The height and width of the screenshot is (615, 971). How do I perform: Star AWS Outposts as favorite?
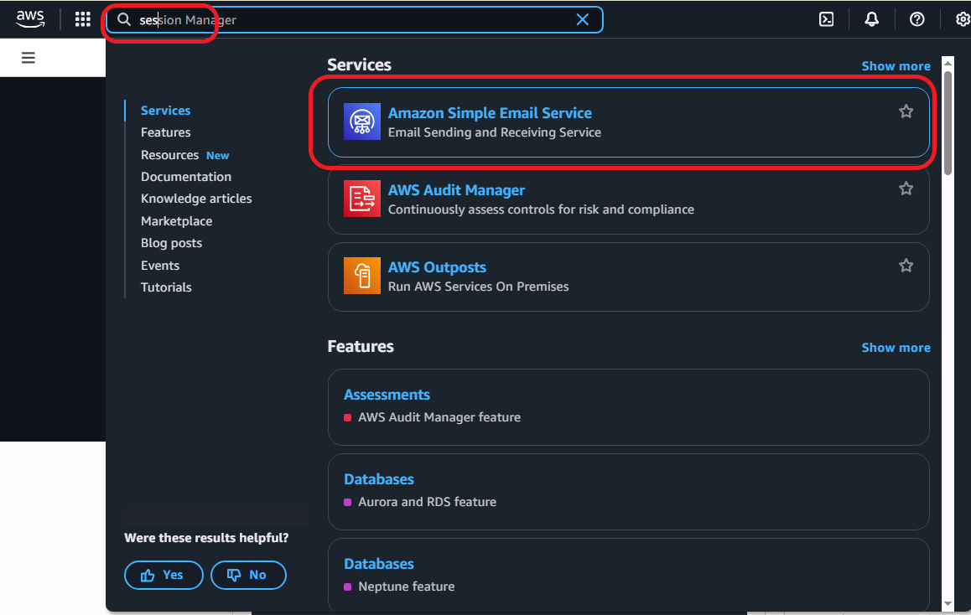(906, 266)
